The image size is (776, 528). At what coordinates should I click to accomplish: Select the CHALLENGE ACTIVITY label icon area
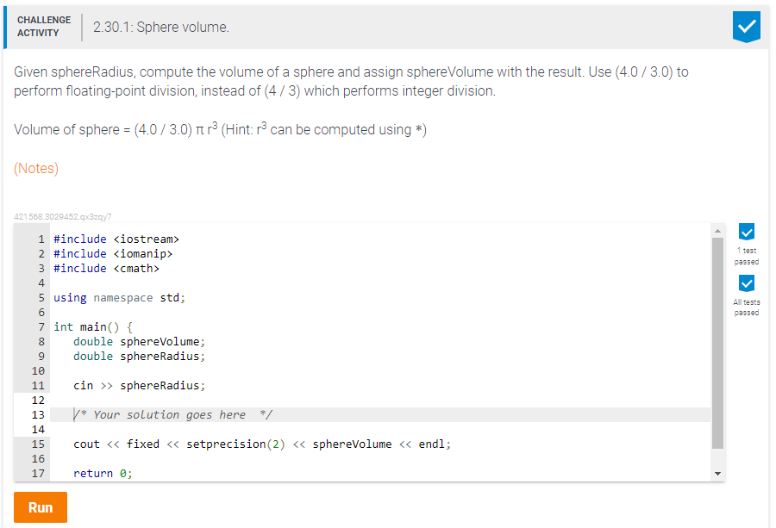point(44,25)
